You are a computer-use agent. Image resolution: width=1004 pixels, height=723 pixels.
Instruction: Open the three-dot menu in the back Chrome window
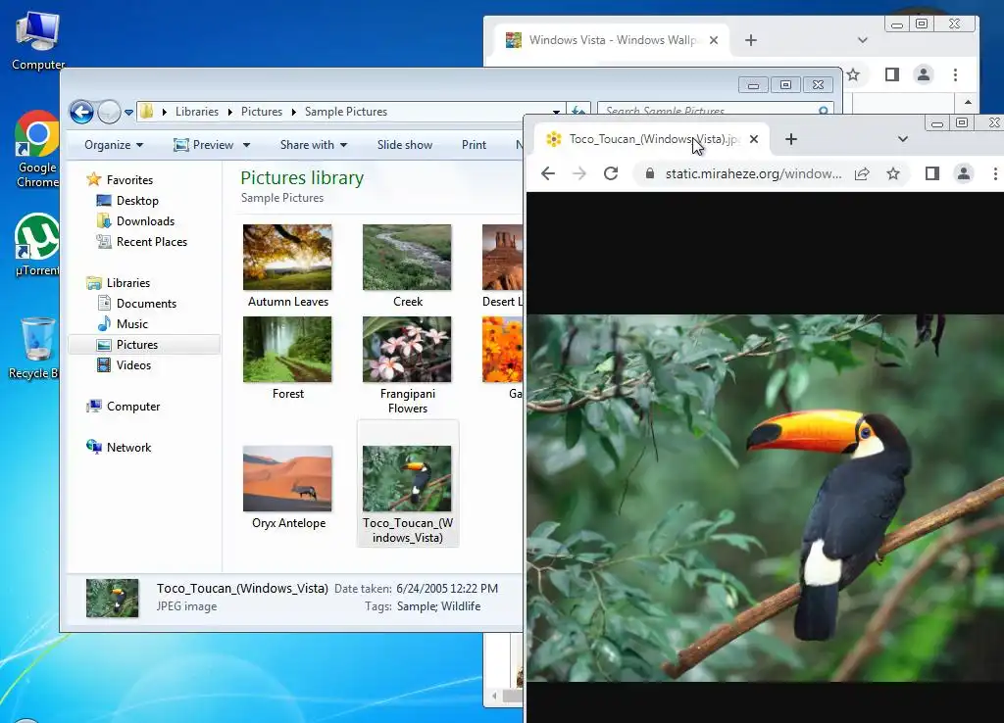click(955, 74)
